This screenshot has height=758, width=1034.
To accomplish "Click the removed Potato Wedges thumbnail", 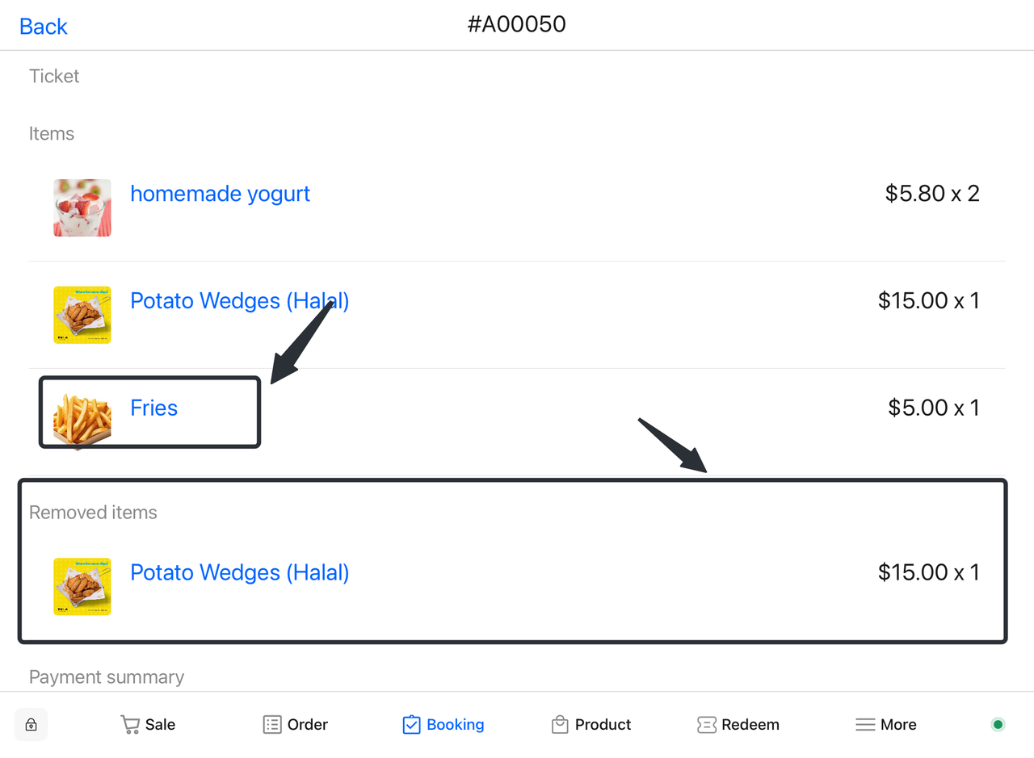I will [82, 587].
